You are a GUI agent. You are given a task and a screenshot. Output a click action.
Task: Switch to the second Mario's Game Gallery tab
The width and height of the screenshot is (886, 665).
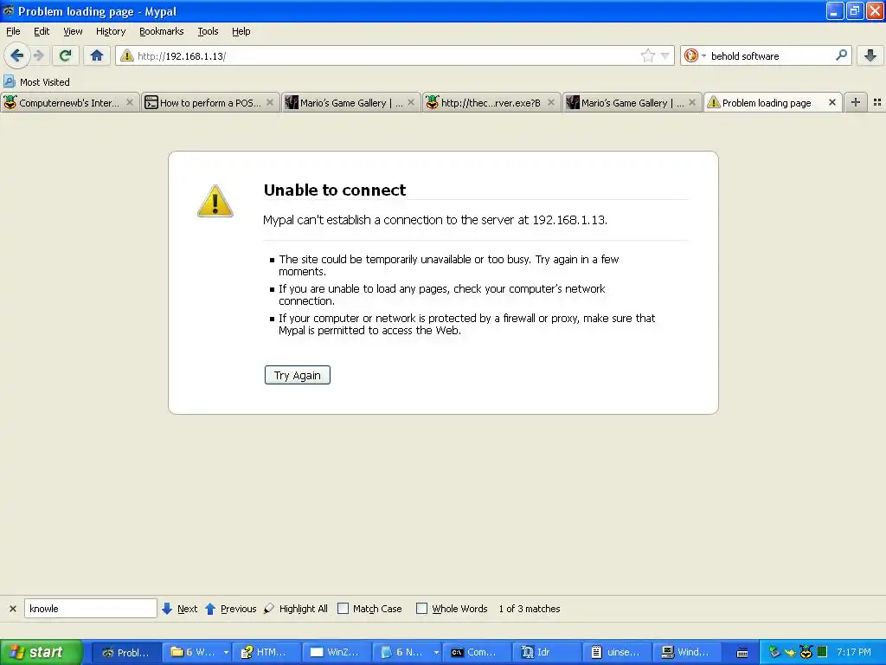click(632, 102)
